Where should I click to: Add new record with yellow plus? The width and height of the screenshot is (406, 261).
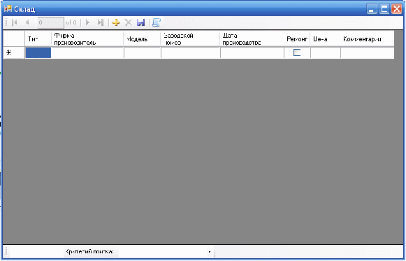pyautogui.click(x=116, y=22)
